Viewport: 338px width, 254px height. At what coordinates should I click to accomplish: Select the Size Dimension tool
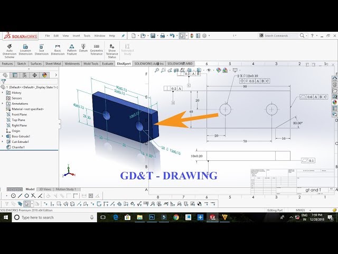(x=41, y=49)
